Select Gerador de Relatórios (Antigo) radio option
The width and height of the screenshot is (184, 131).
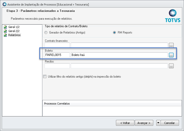click(x=46, y=32)
